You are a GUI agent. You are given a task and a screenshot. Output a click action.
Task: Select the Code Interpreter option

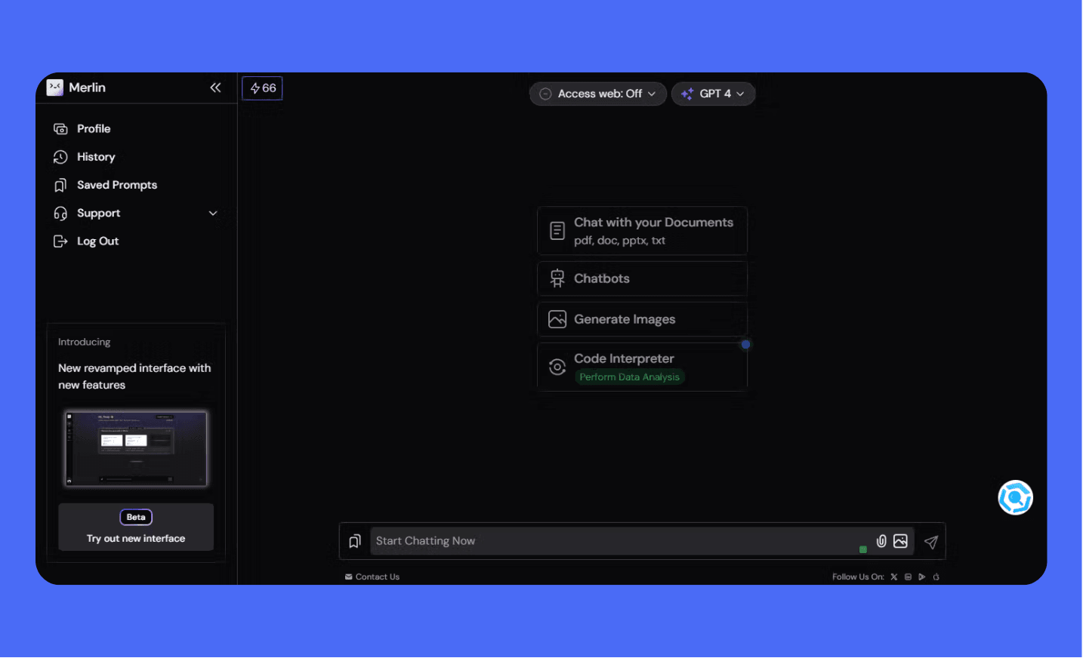(643, 367)
